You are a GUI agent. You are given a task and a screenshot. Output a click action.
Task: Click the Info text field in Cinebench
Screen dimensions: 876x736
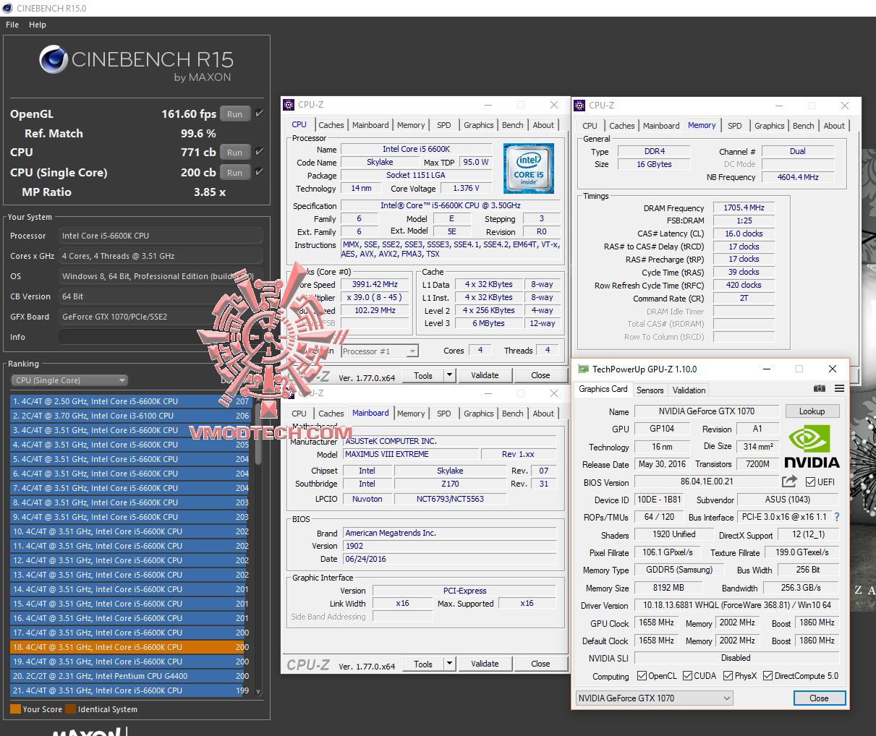coord(160,336)
